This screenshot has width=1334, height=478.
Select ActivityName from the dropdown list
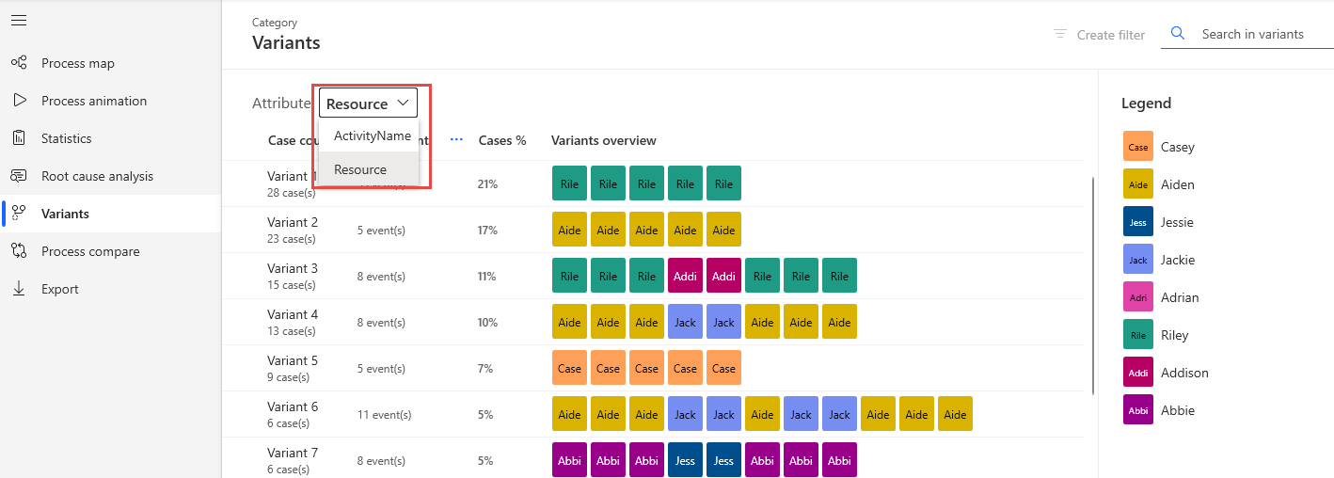click(372, 135)
